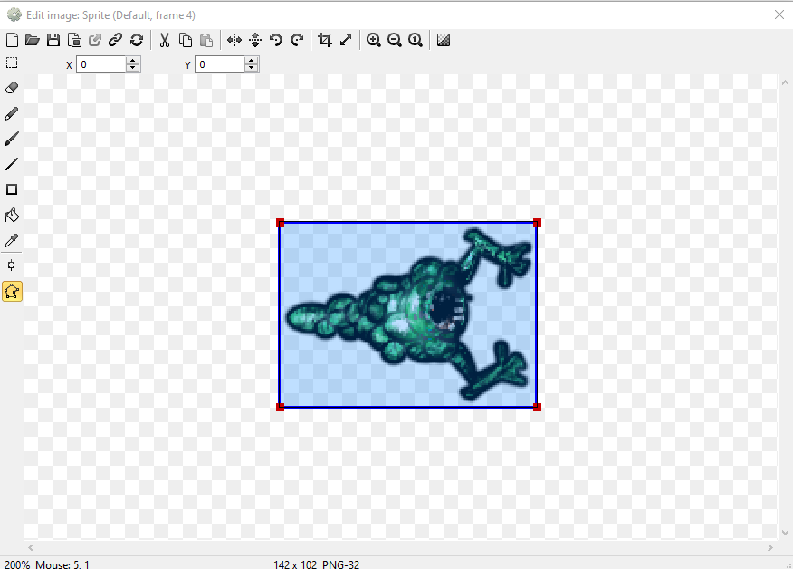Decrease the X value with down arrow
The image size is (793, 569).
click(x=133, y=68)
